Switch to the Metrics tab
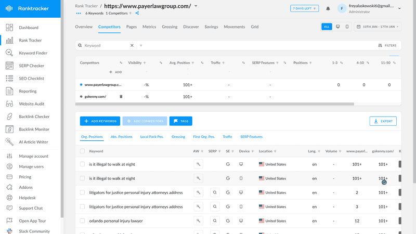Screen dimensions: 416x234 (x=149, y=27)
